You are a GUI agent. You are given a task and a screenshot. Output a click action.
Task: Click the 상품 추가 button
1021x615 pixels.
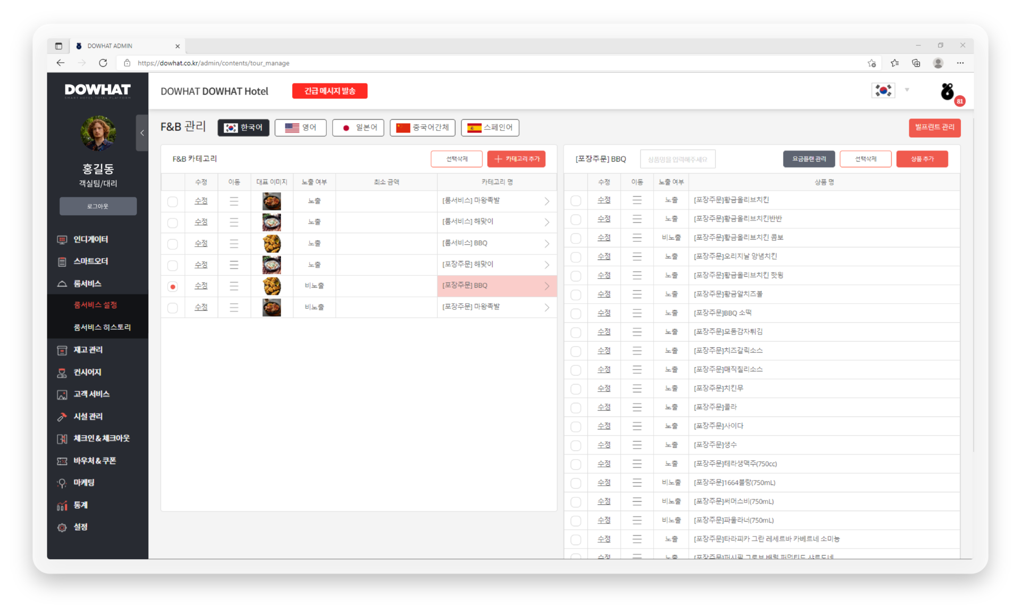[922, 159]
